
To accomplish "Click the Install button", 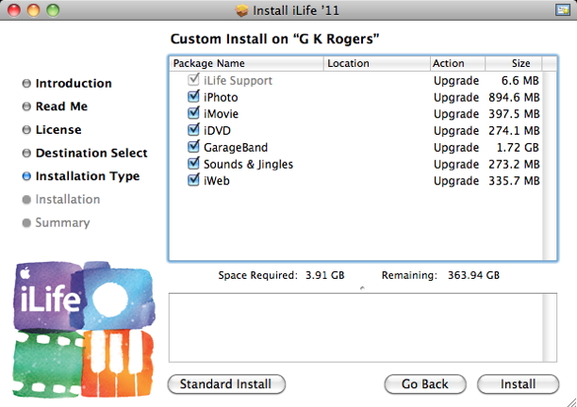I will [518, 384].
